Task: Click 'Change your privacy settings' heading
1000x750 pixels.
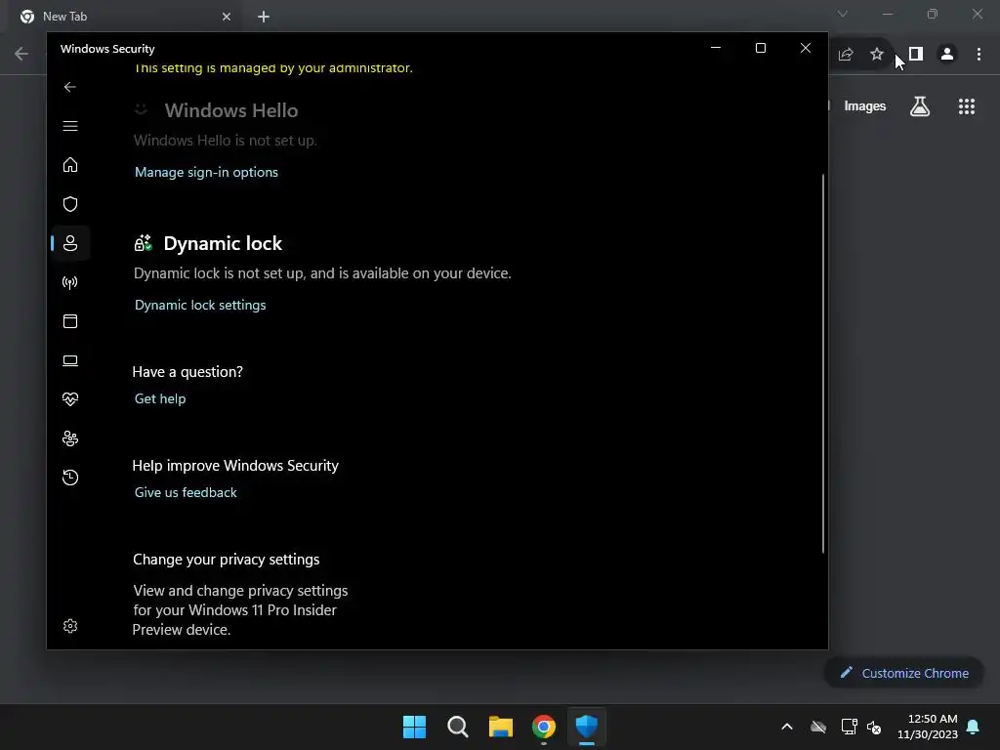Action: (227, 560)
